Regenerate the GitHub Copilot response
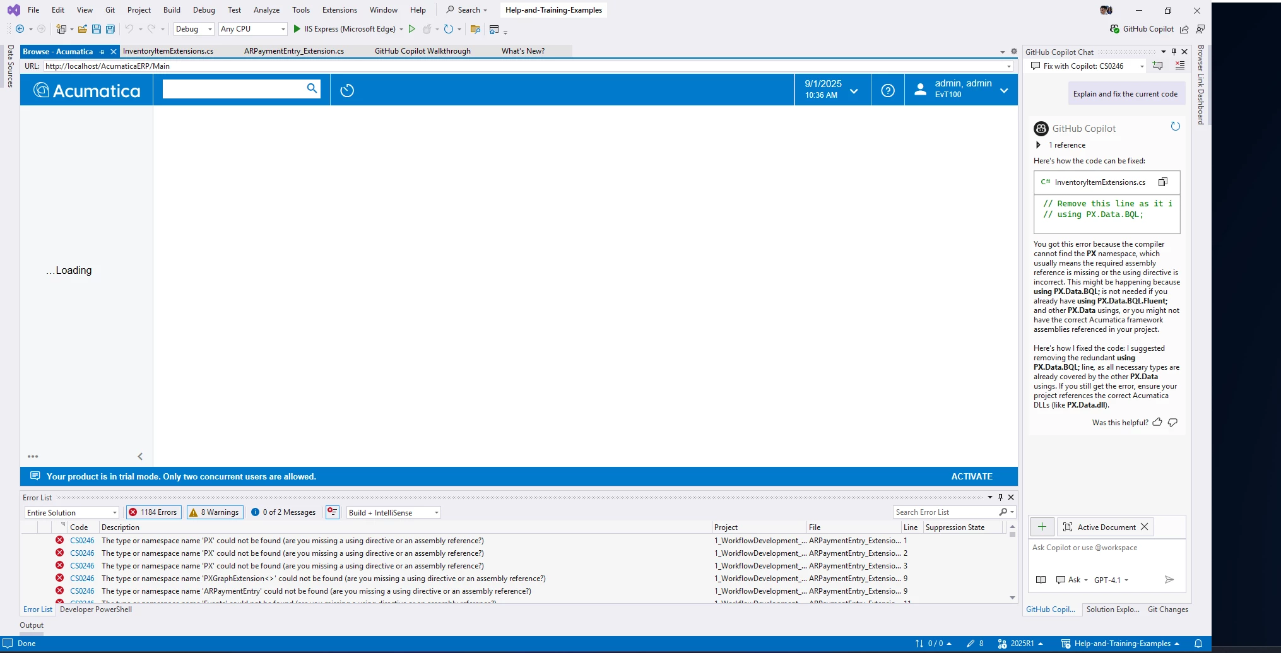 click(1175, 126)
